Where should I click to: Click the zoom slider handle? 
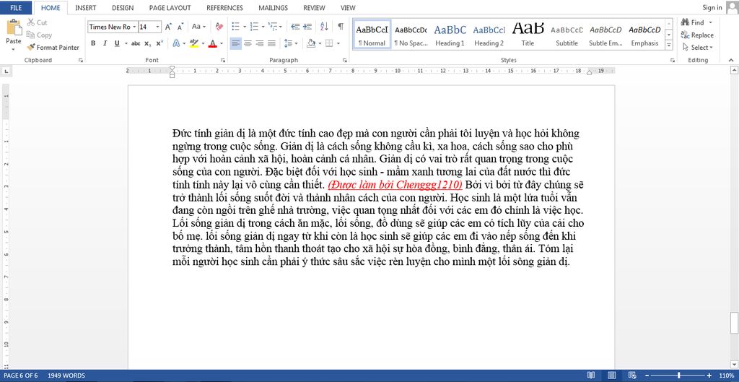point(678,376)
